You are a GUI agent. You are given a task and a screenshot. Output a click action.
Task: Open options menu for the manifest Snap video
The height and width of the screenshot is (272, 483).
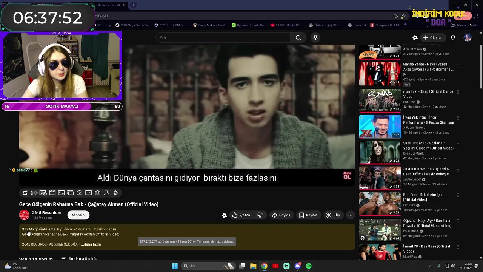pos(458,92)
